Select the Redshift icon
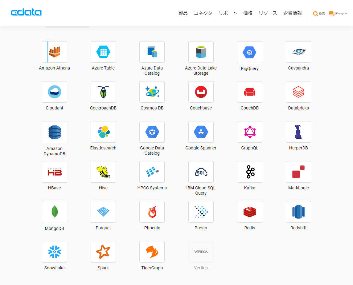353x285 pixels. click(298, 212)
